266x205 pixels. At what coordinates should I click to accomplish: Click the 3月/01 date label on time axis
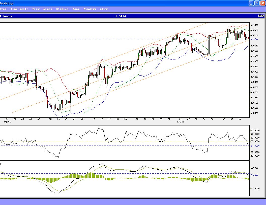(x=181, y=122)
